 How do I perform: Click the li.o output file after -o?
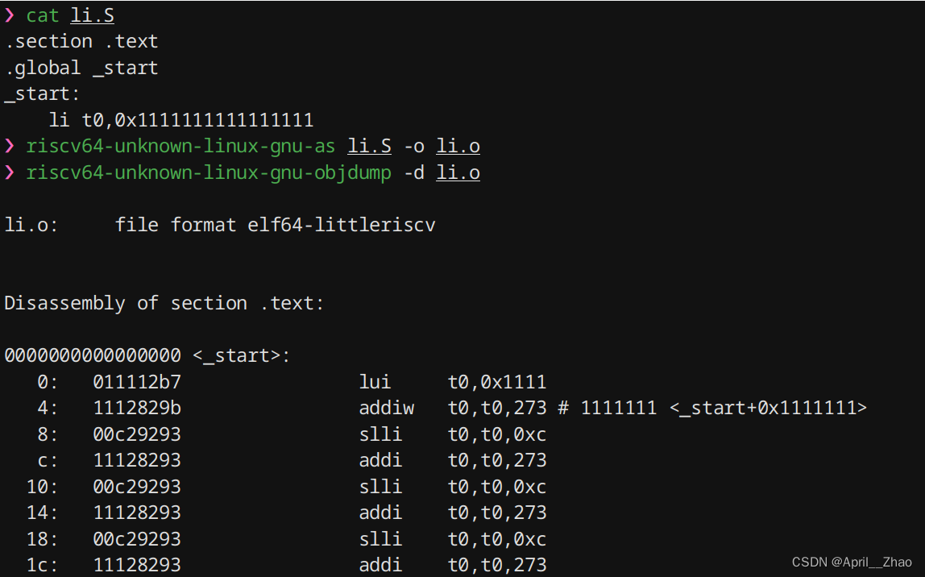pyautogui.click(x=458, y=146)
